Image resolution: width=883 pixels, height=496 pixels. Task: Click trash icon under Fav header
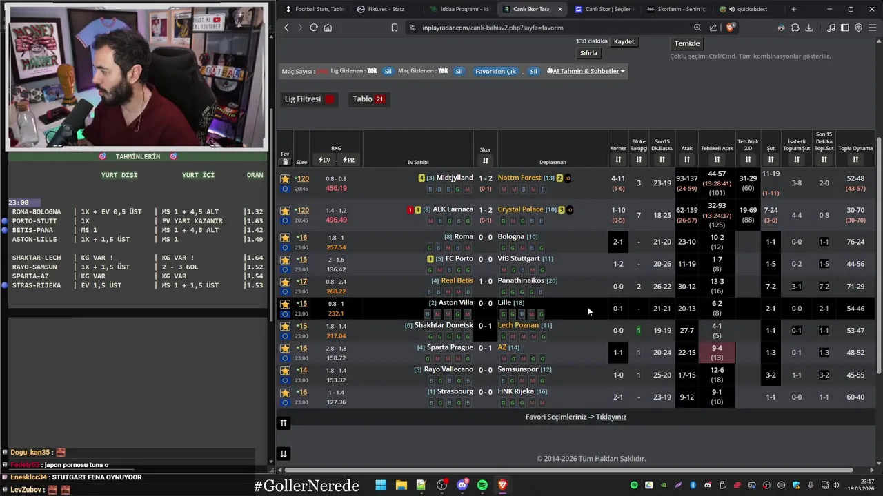click(x=285, y=162)
